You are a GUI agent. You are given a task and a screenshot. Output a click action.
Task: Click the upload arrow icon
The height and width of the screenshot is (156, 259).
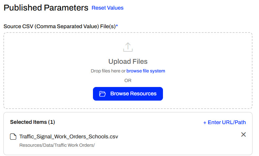pyautogui.click(x=128, y=47)
